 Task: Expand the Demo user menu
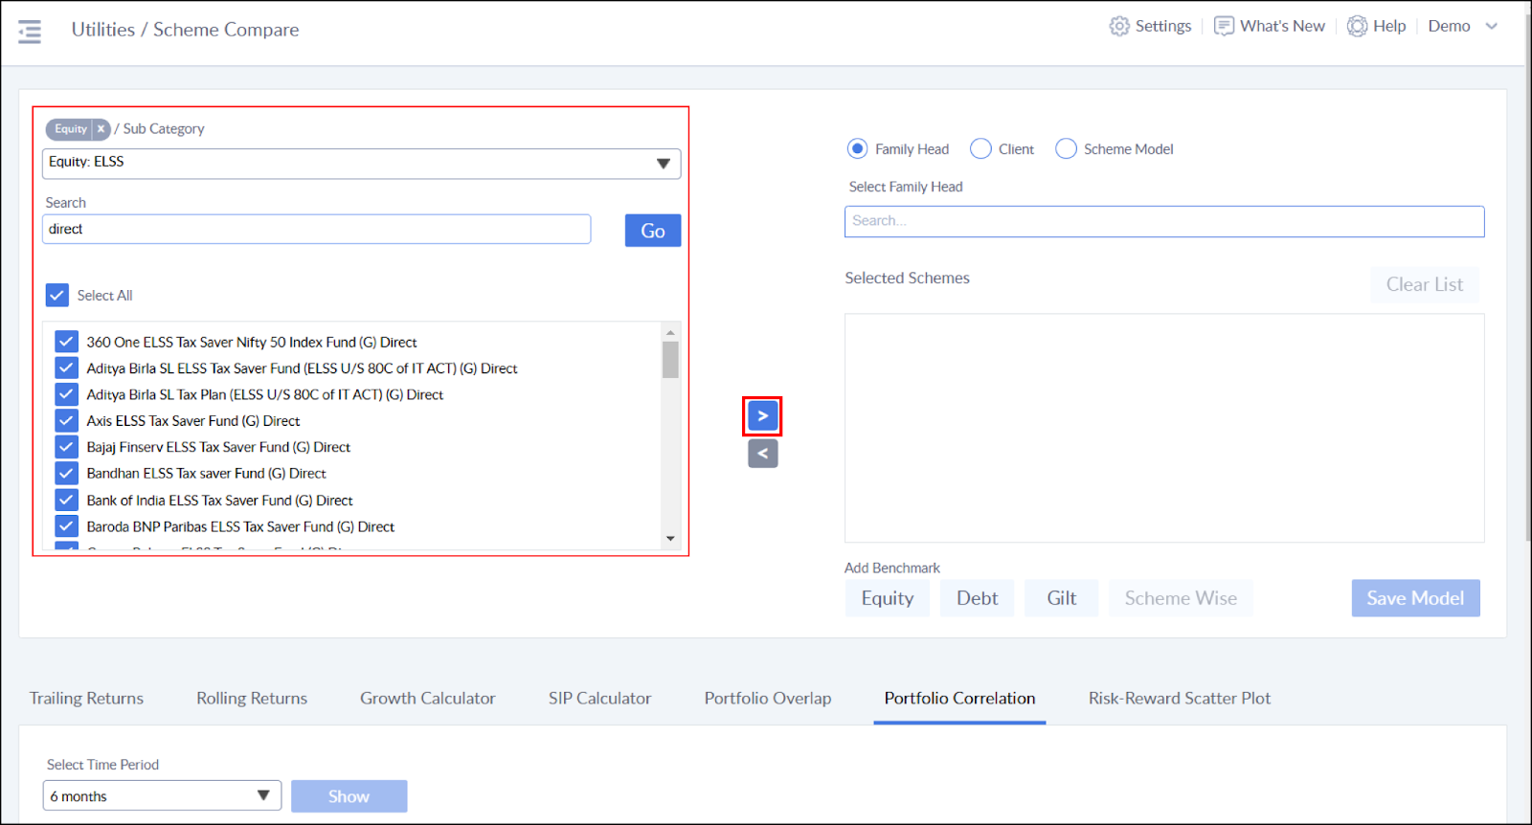click(1462, 26)
